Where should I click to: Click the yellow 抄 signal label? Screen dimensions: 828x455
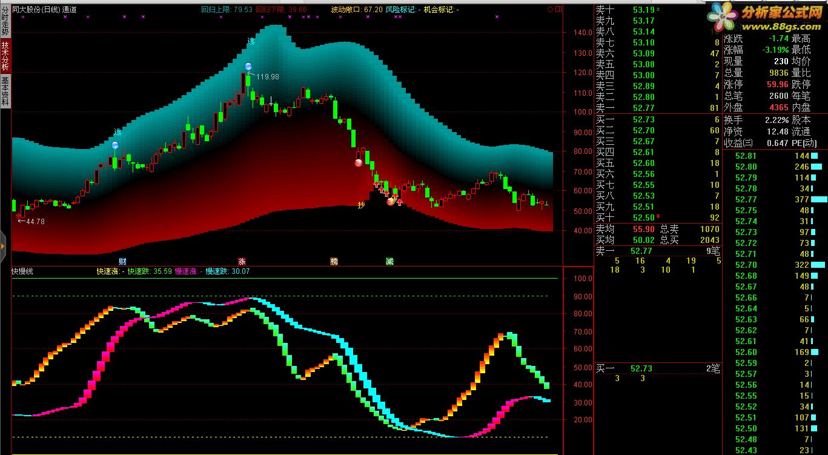coord(361,204)
